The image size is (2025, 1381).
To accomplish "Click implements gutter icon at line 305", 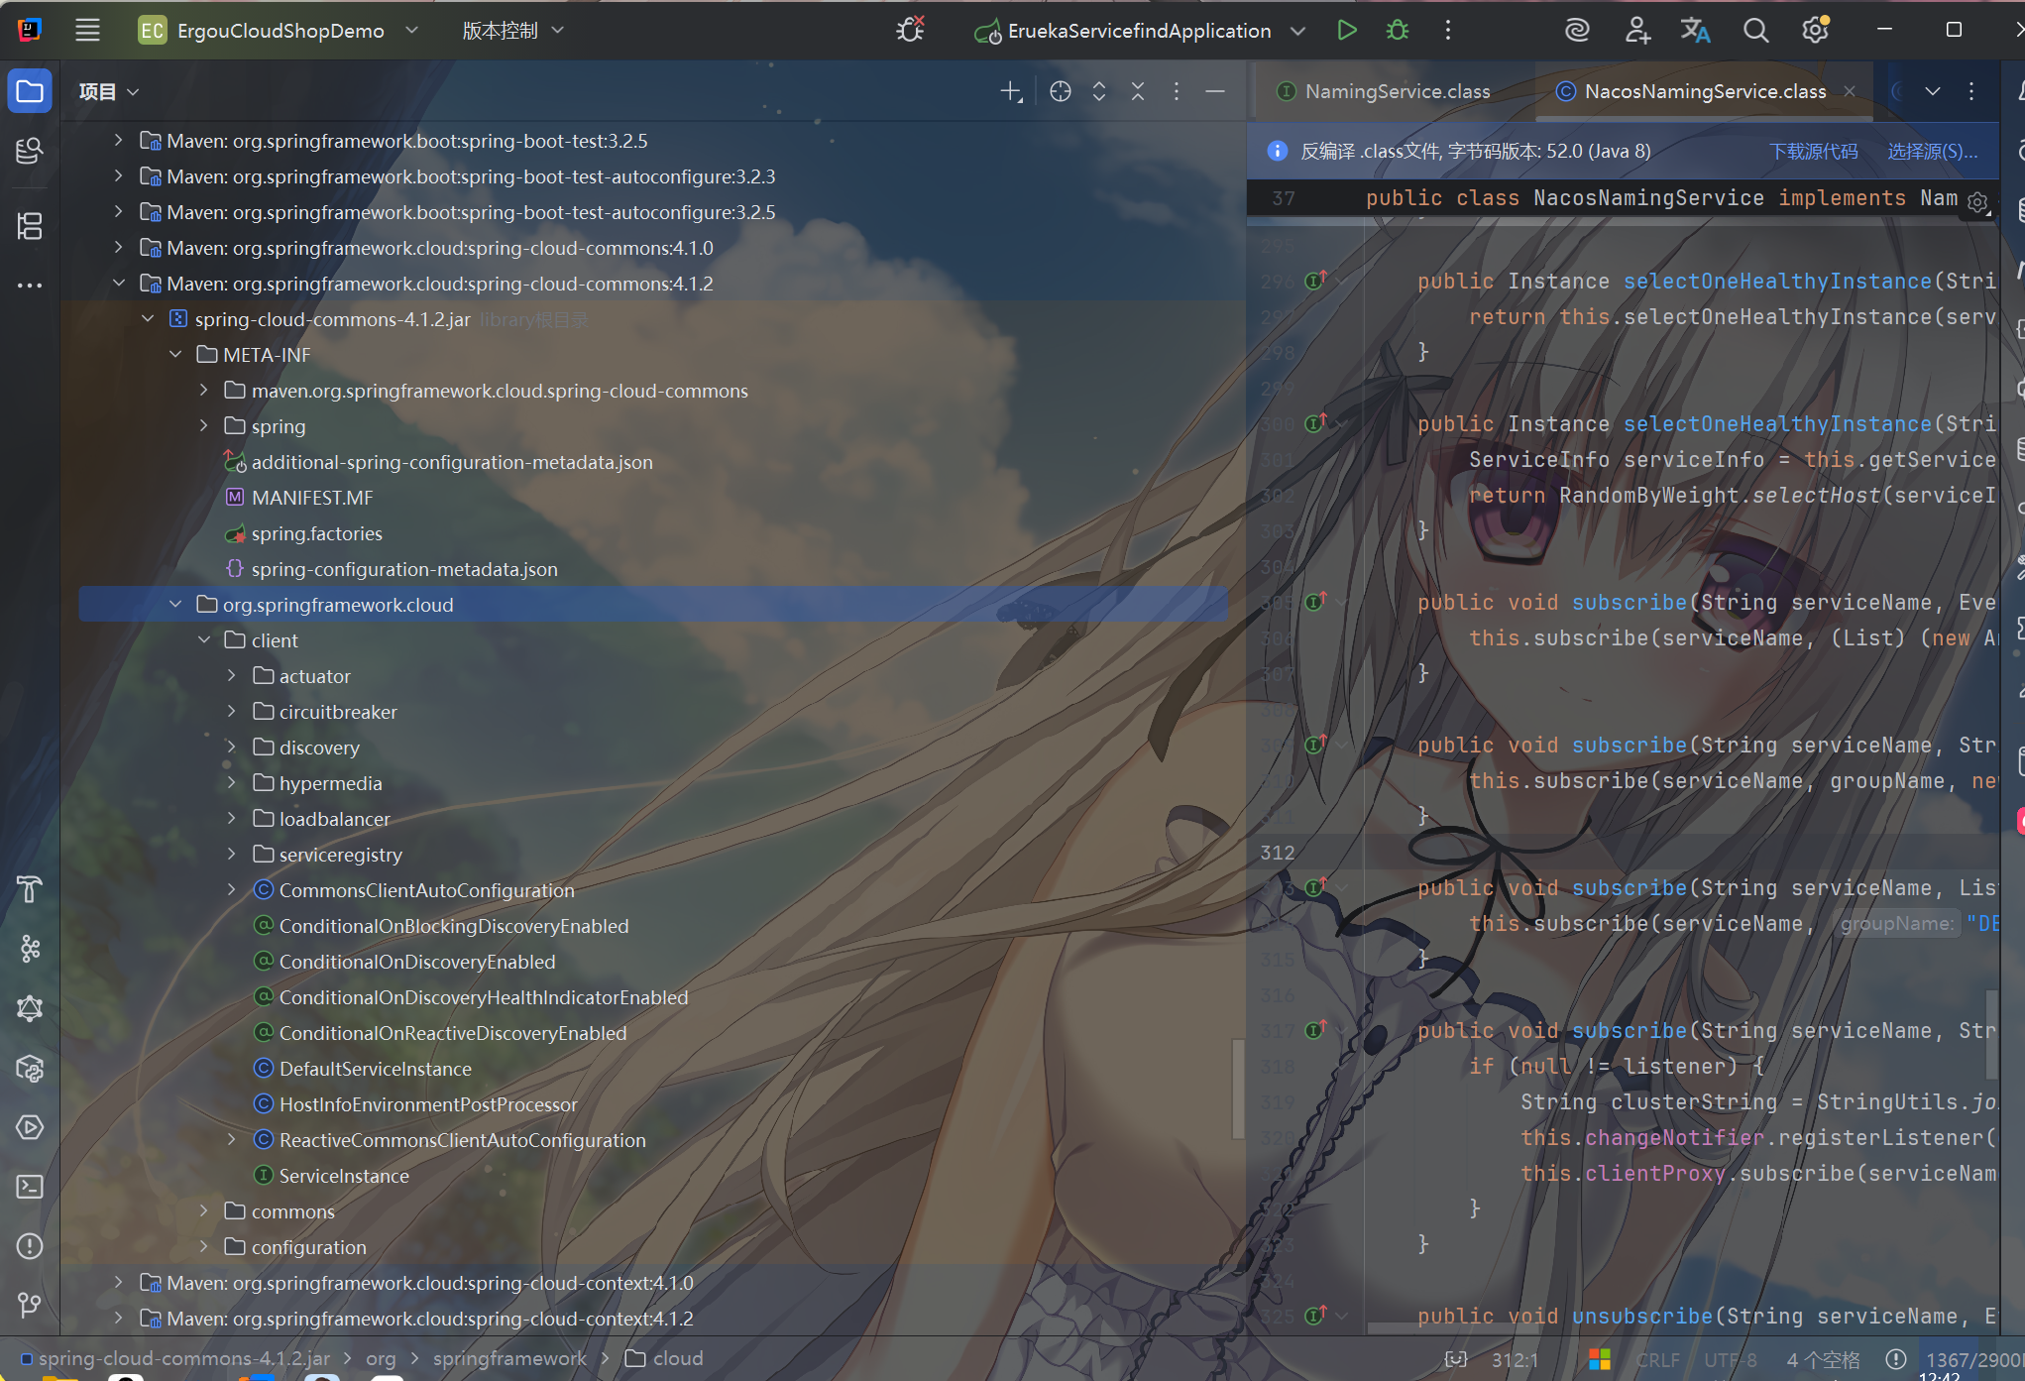I will [1315, 602].
